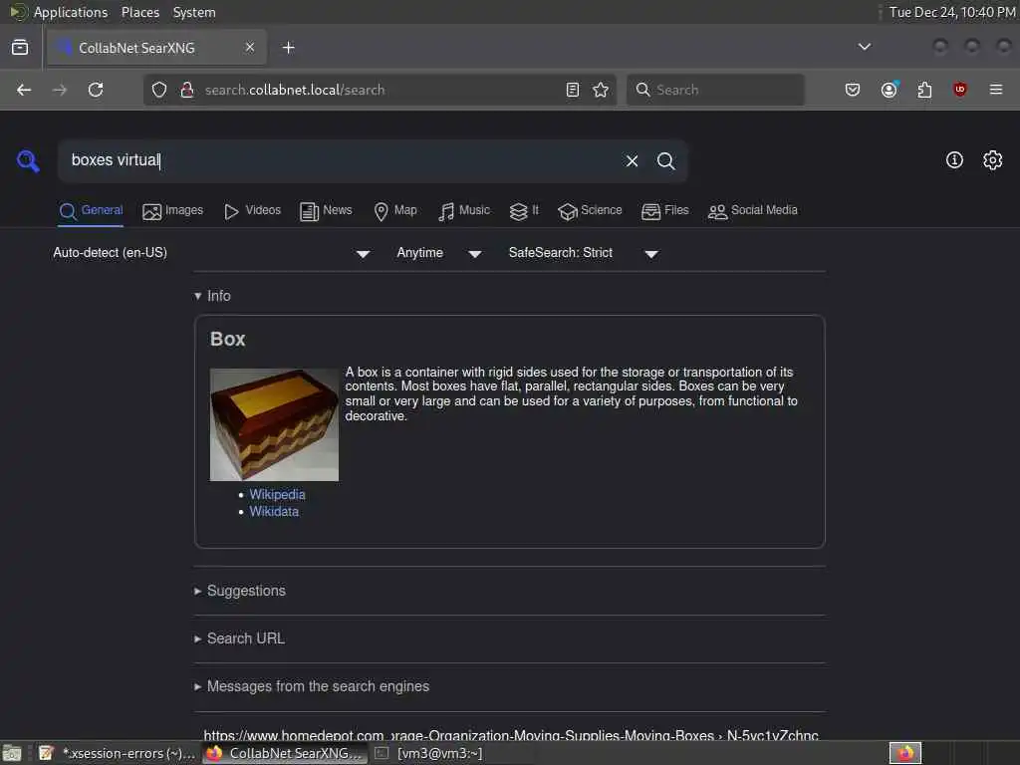Image resolution: width=1020 pixels, height=765 pixels.
Task: Switch to the Social Media category tab
Action: 752,211
